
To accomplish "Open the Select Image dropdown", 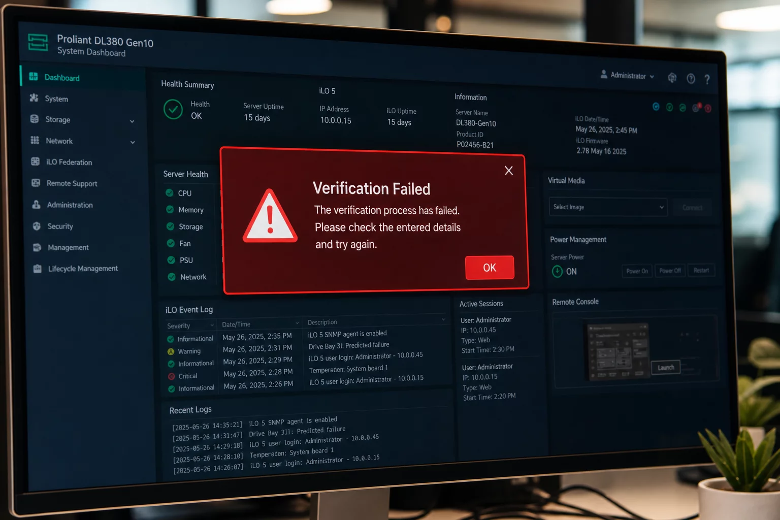I will [x=608, y=207].
